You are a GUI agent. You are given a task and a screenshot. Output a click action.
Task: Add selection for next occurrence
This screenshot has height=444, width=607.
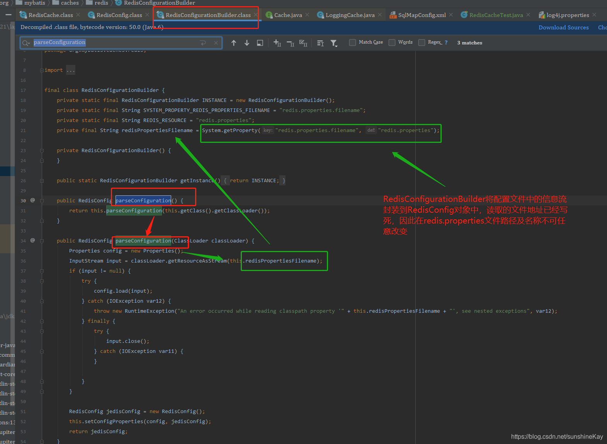coord(277,43)
